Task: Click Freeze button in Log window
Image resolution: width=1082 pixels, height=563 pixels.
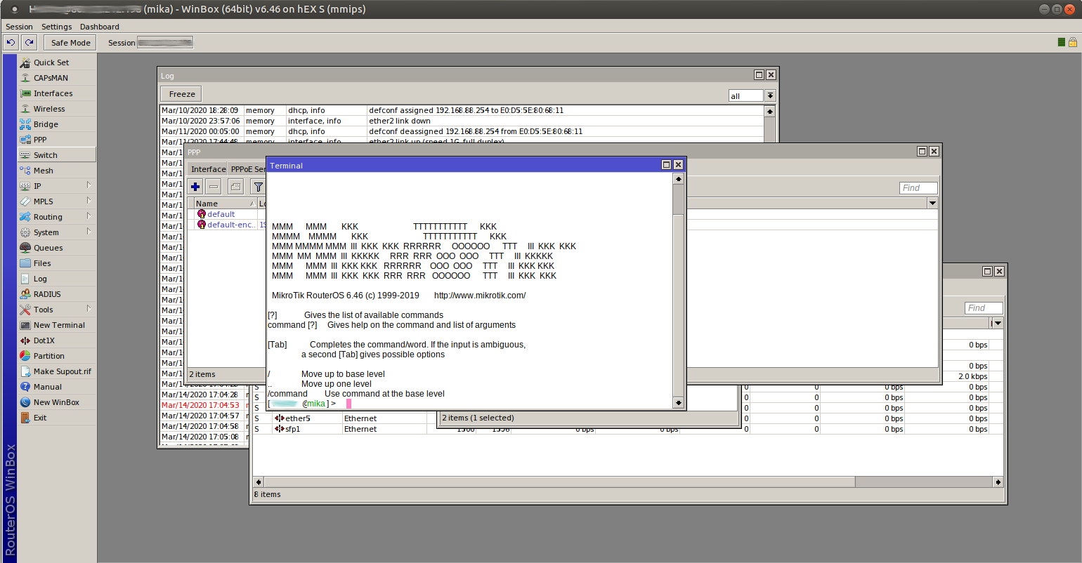Action: tap(182, 94)
